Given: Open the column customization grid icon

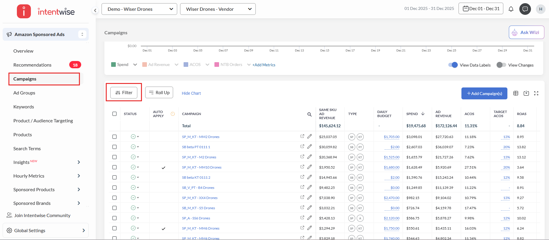Looking at the screenshot, I should pyautogui.click(x=516, y=93).
